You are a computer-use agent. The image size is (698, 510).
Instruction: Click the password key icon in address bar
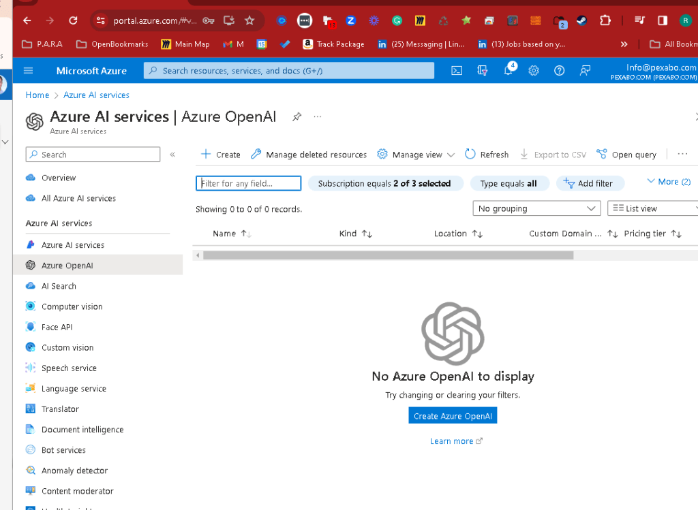tap(209, 20)
